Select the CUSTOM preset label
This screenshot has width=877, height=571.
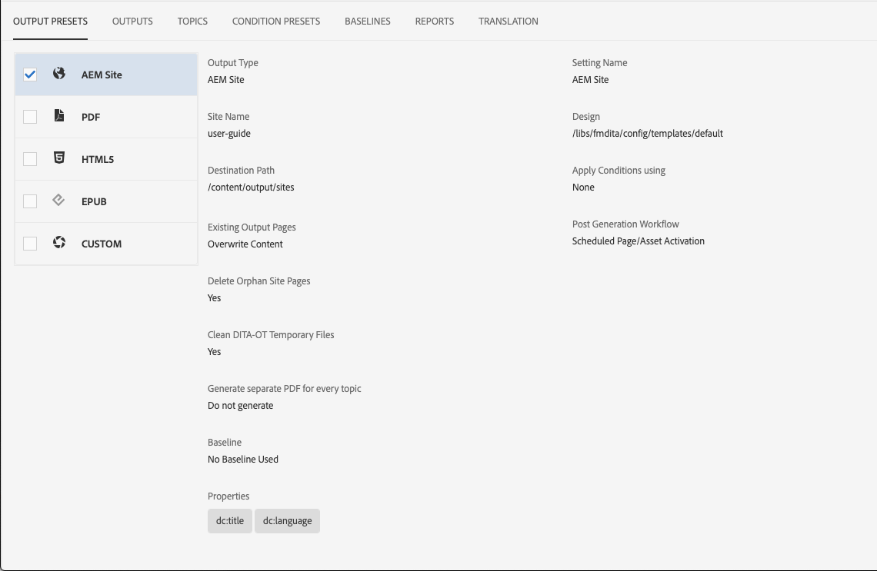coord(102,244)
